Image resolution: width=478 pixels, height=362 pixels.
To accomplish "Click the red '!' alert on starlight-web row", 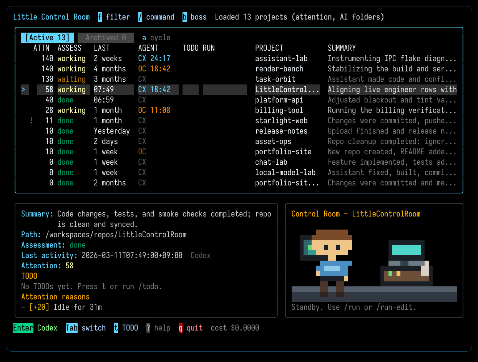I will point(31,121).
